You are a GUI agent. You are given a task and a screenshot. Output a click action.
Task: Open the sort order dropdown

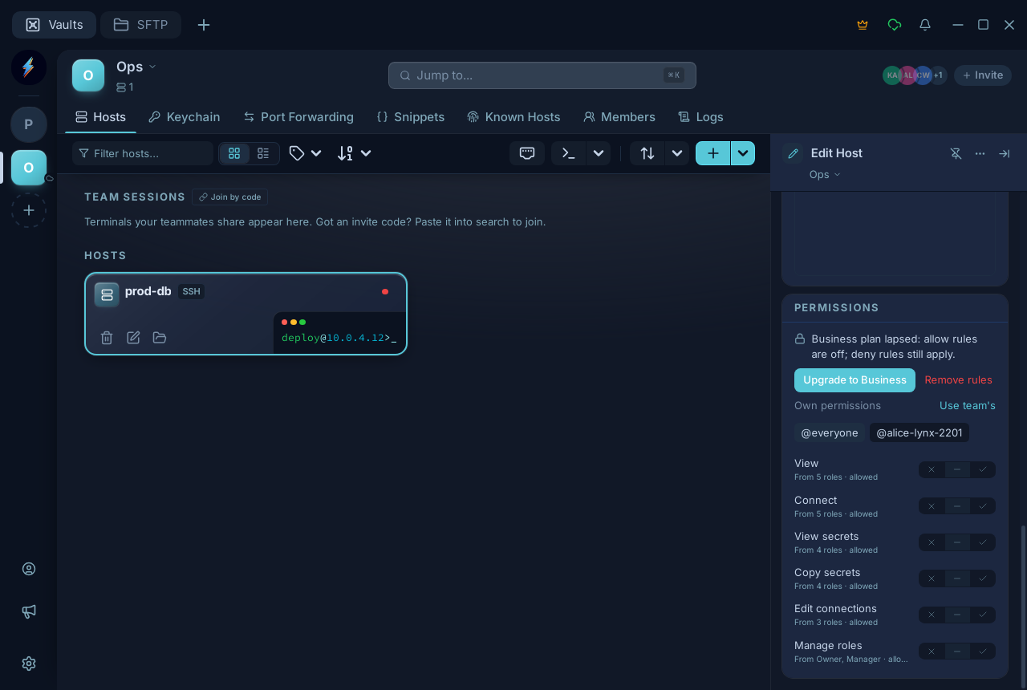point(354,153)
